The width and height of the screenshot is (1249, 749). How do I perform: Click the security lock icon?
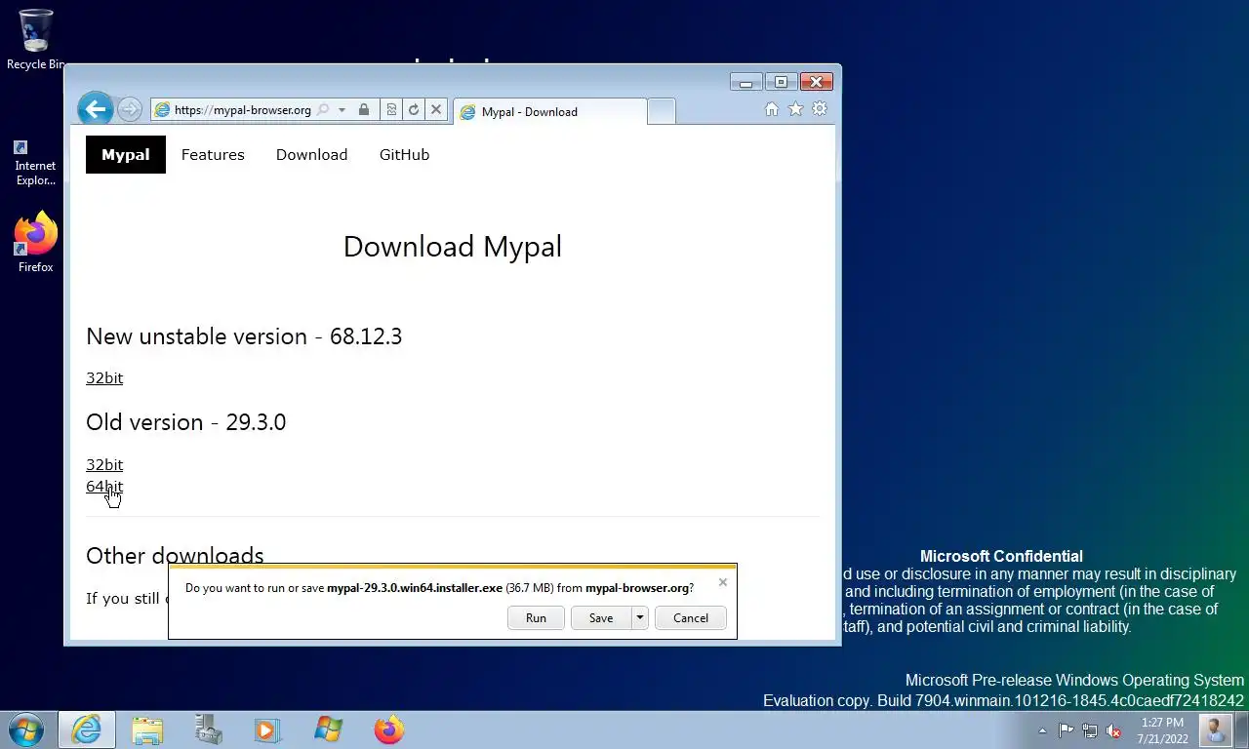click(364, 110)
